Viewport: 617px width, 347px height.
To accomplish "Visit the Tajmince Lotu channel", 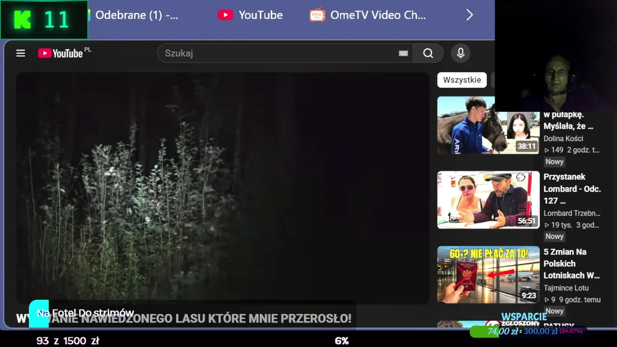I will coord(566,288).
